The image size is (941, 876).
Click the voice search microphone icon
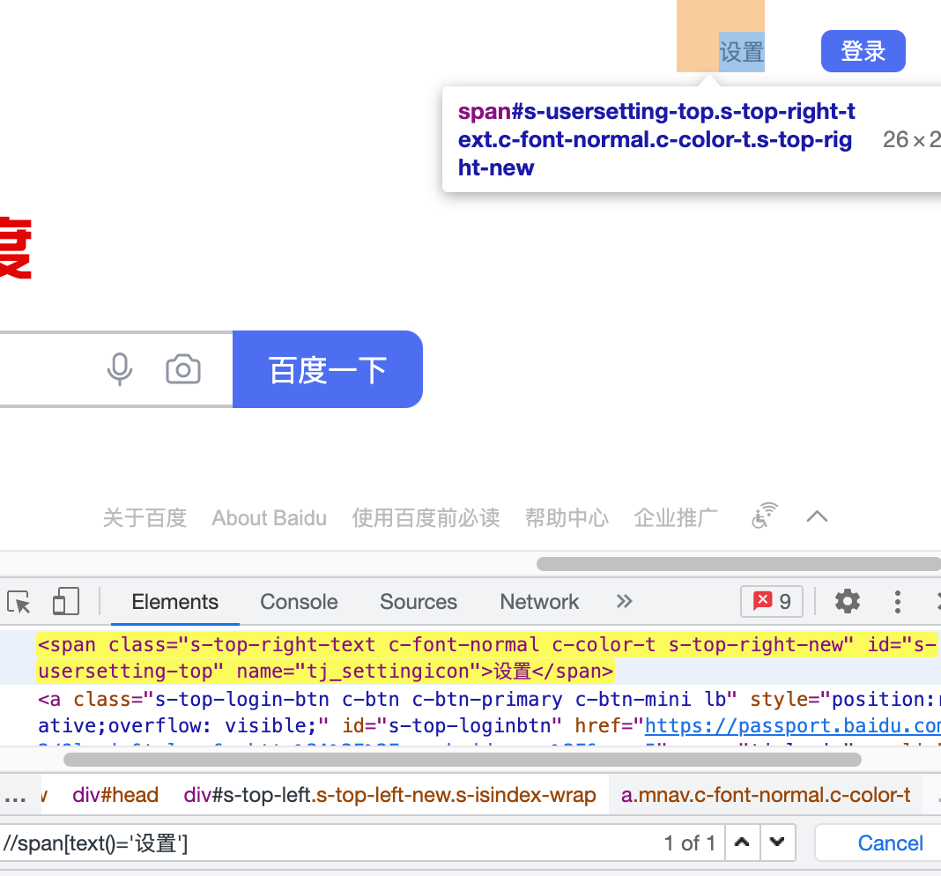click(120, 369)
